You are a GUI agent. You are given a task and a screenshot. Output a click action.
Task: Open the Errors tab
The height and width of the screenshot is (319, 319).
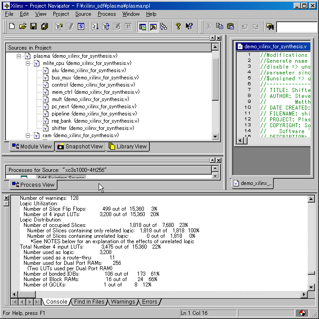click(x=149, y=302)
